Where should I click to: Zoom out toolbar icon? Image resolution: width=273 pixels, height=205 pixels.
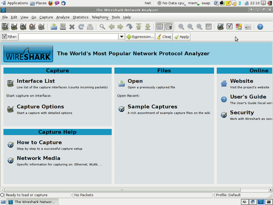(x=190, y=27)
